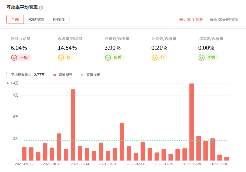246x172 pixels.
Task: Switch to 最近30天的视频 filter
Action: (x=224, y=20)
